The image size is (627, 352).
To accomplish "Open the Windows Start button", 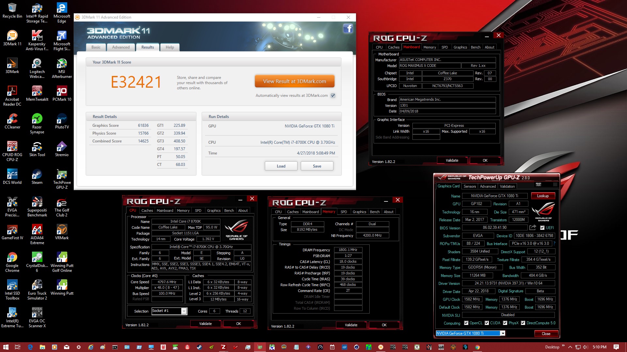I will 6,347.
